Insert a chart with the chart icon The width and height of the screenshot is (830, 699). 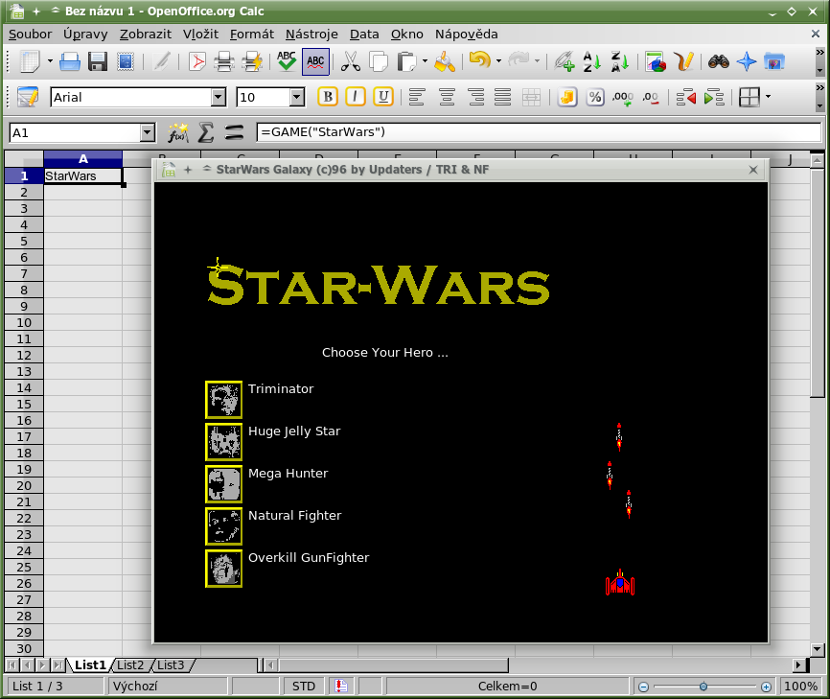tap(656, 61)
